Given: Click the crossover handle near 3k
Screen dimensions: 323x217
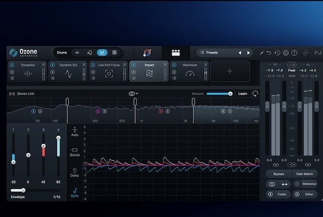Looking at the screenshot, I should coord(193,102).
